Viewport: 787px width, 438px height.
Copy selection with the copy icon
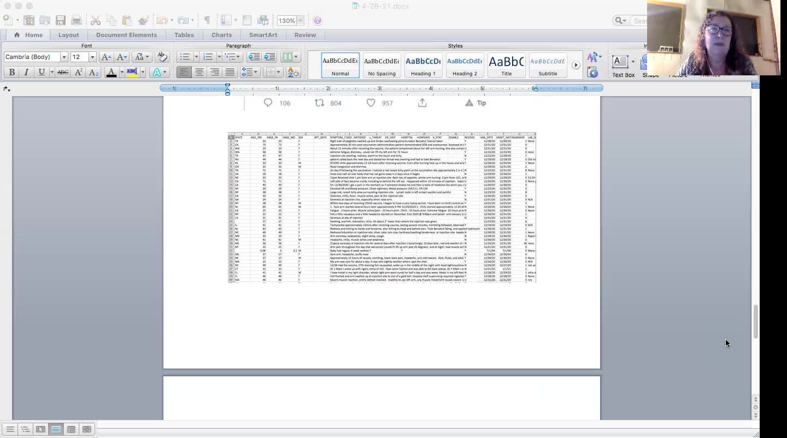tap(111, 20)
